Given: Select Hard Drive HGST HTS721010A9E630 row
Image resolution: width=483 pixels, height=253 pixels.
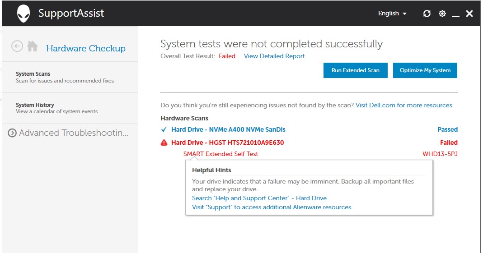Looking at the screenshot, I should click(309, 143).
